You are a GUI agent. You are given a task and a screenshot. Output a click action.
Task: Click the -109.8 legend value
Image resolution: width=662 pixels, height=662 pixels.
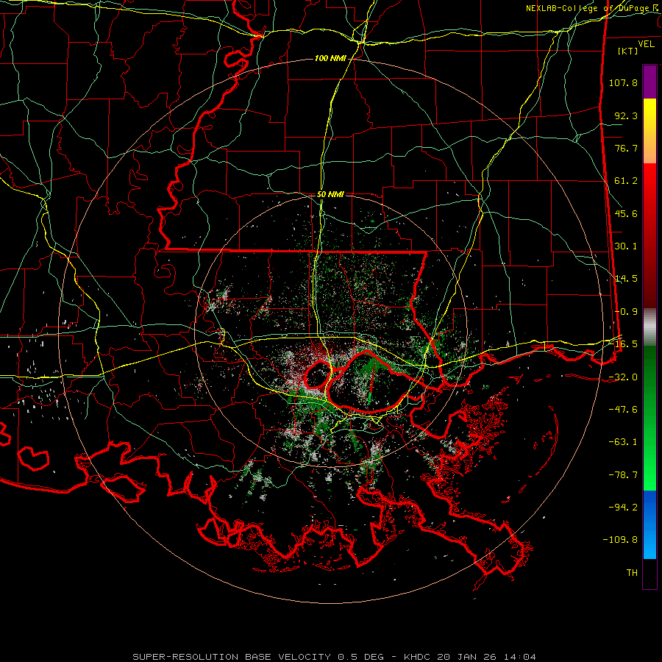(x=620, y=540)
